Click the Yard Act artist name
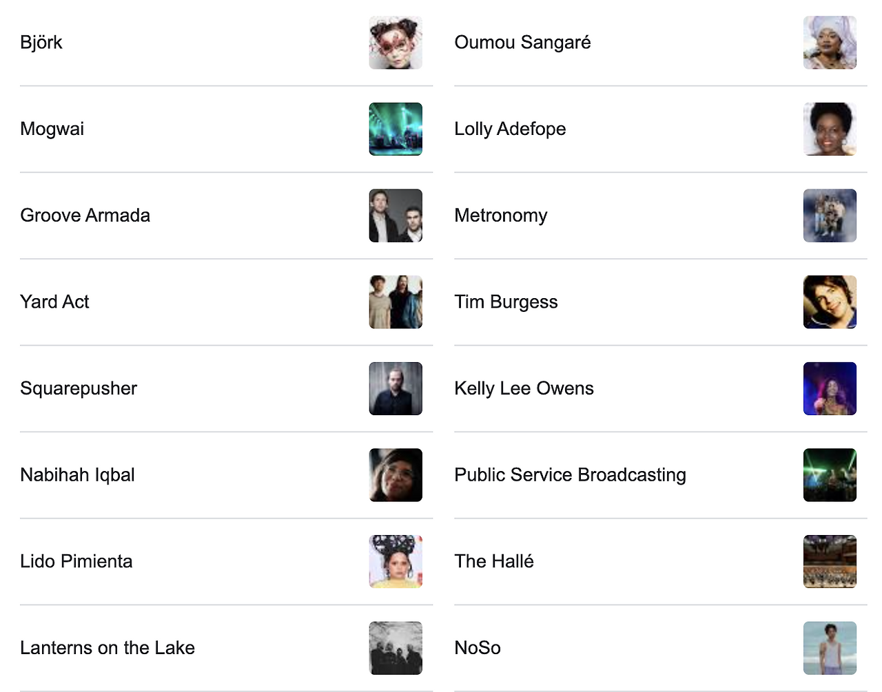 (54, 302)
